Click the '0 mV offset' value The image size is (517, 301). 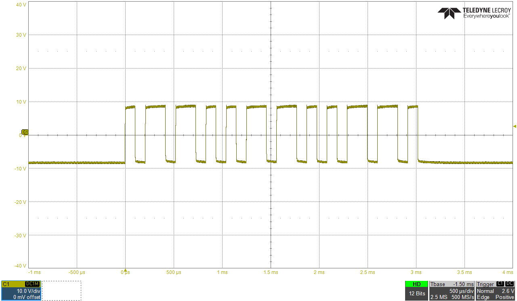point(27,297)
